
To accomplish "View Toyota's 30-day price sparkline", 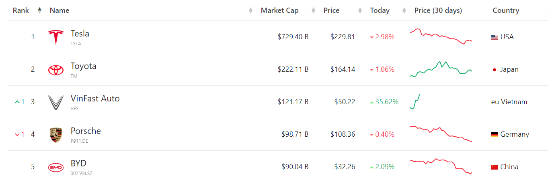I will (x=441, y=69).
